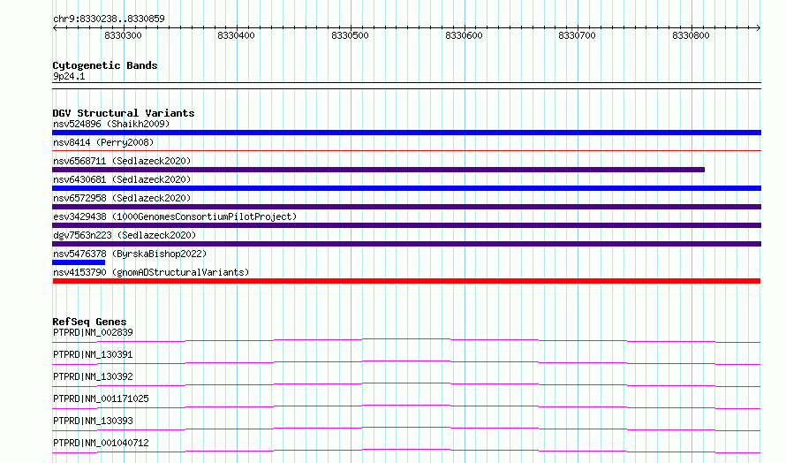
Task: Click the chr9:8330238..8330859 region label
Action: pyautogui.click(x=109, y=19)
